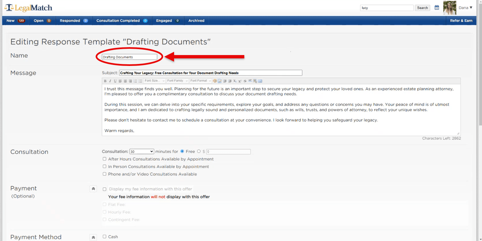The image size is (482, 241).
Task: Open the Font Size dropdown
Action: coord(154,81)
